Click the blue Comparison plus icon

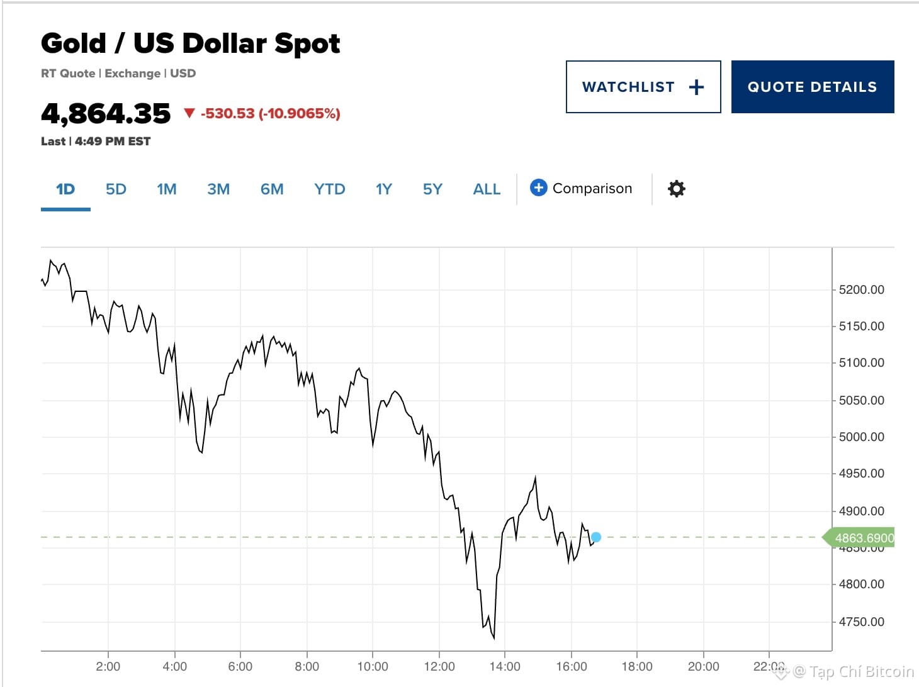point(538,187)
